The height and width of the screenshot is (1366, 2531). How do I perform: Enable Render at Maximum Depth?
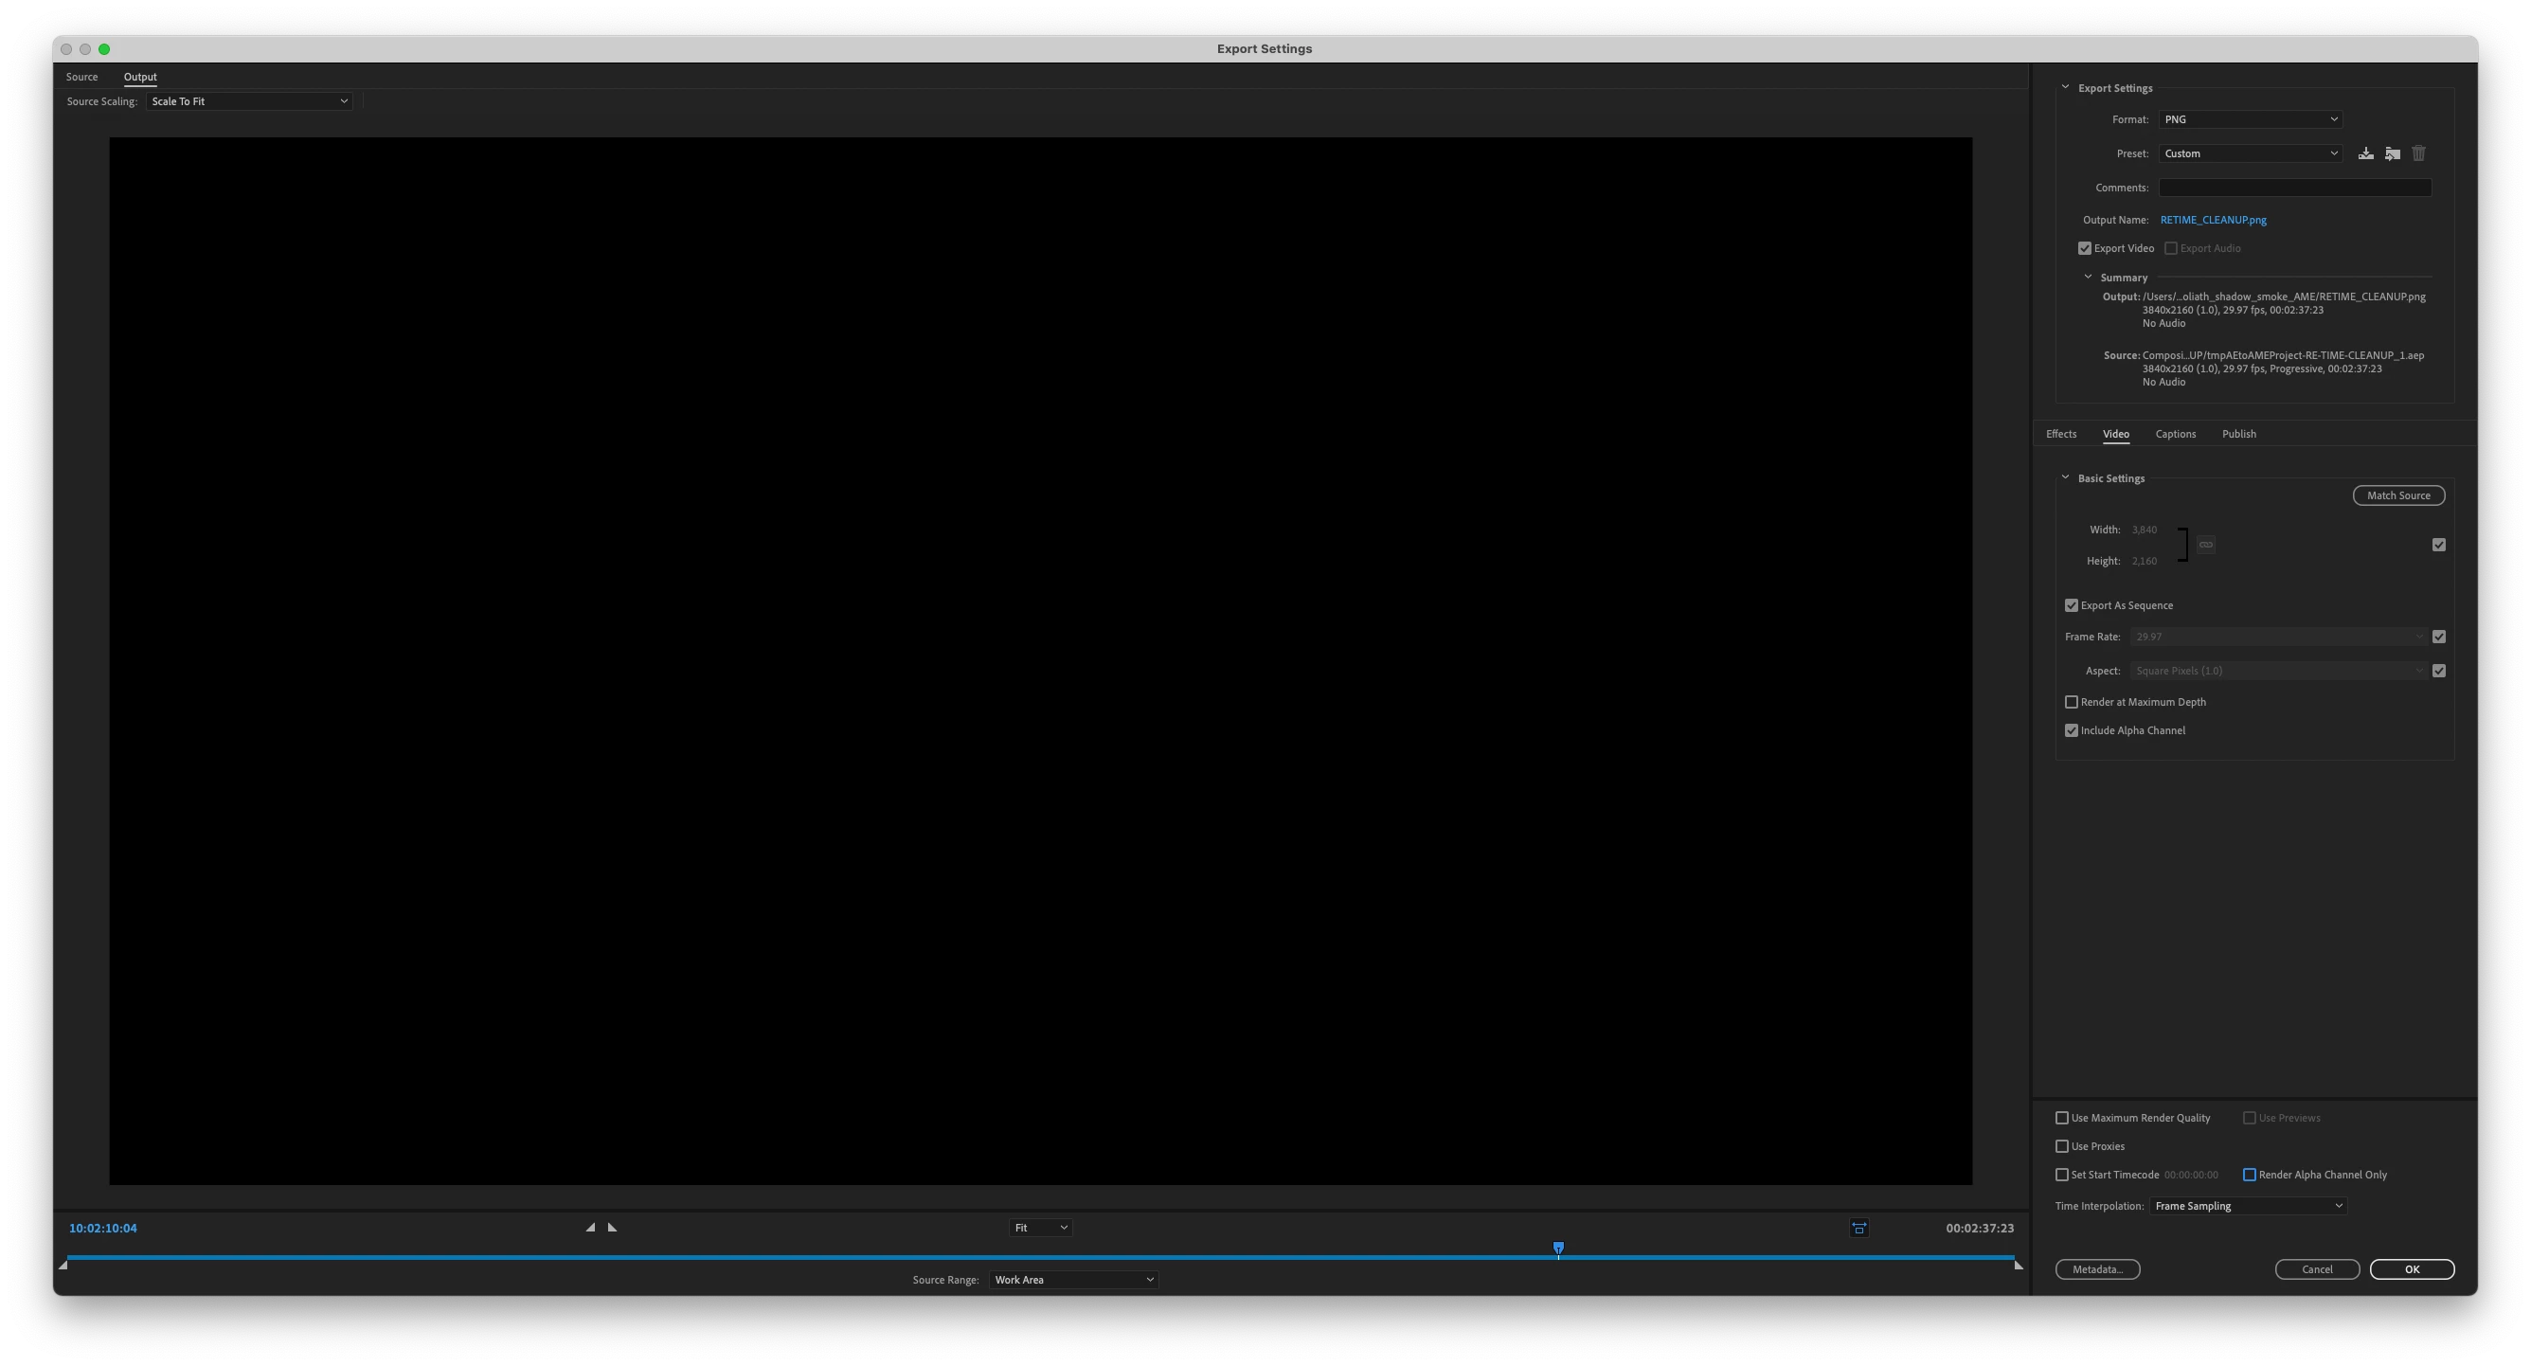coord(2072,702)
